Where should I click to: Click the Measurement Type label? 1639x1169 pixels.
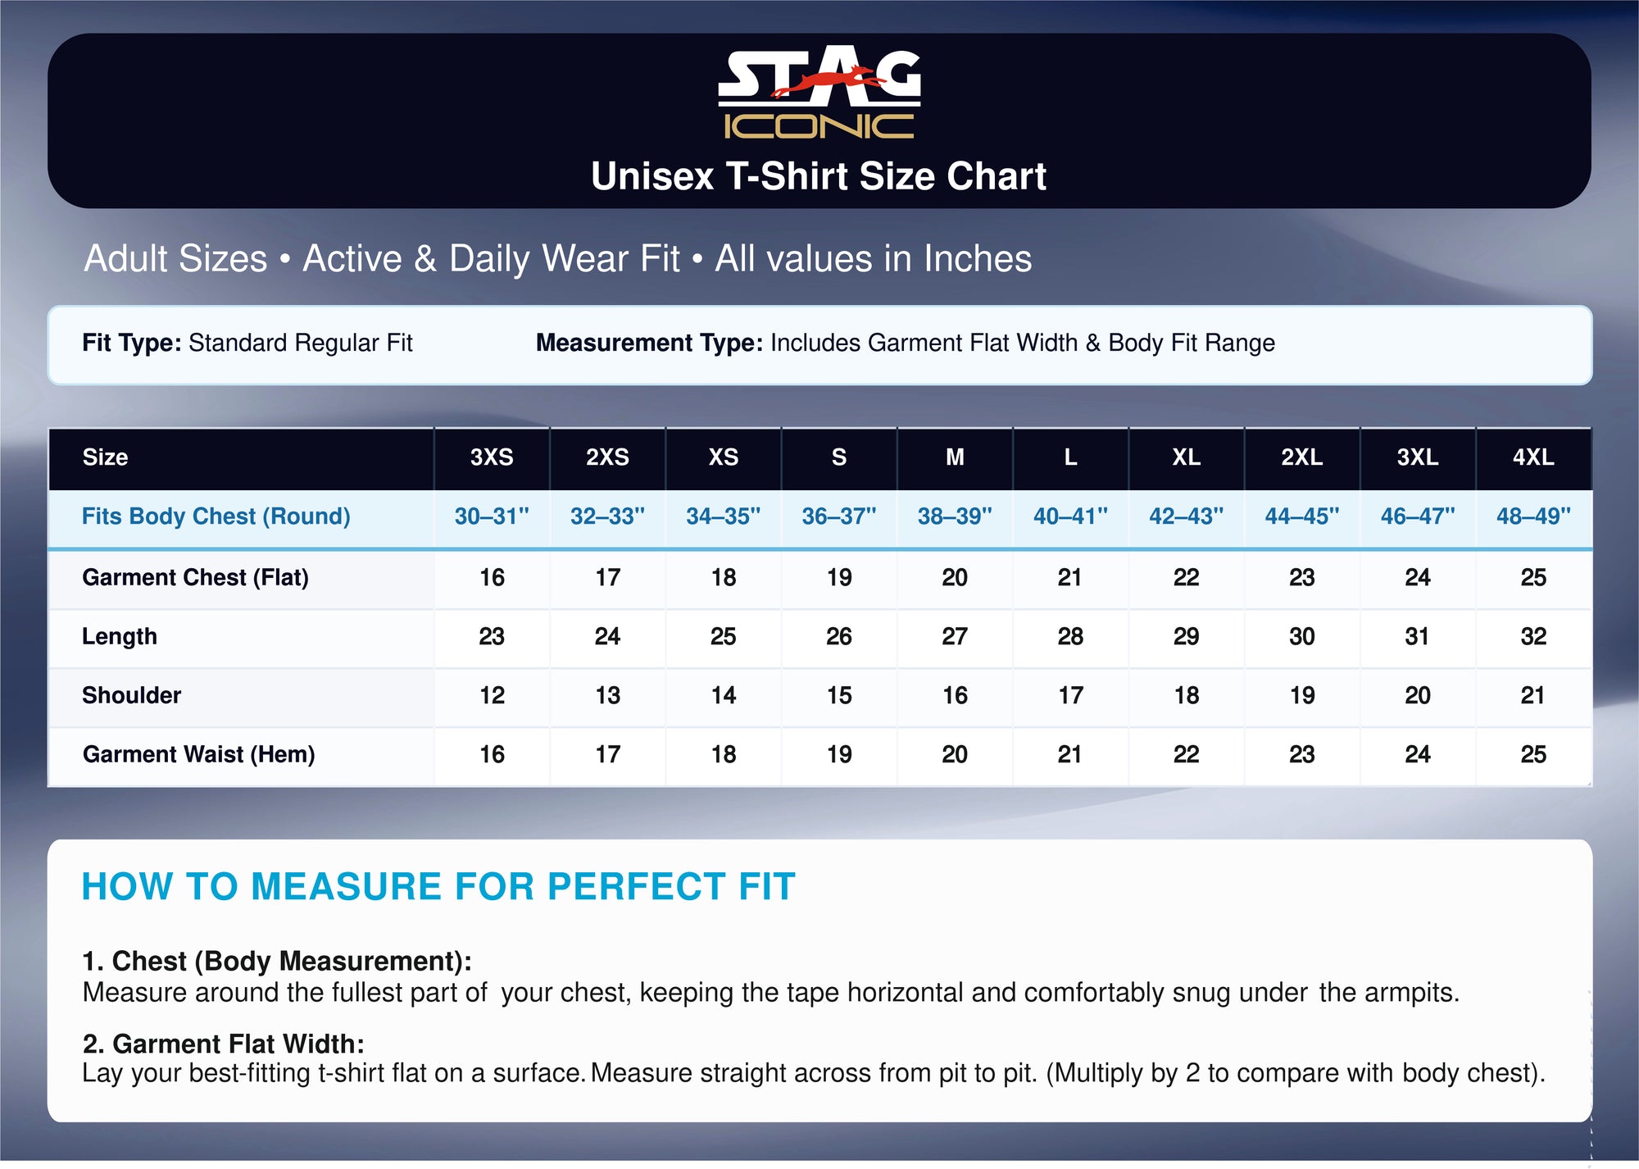pyautogui.click(x=649, y=343)
